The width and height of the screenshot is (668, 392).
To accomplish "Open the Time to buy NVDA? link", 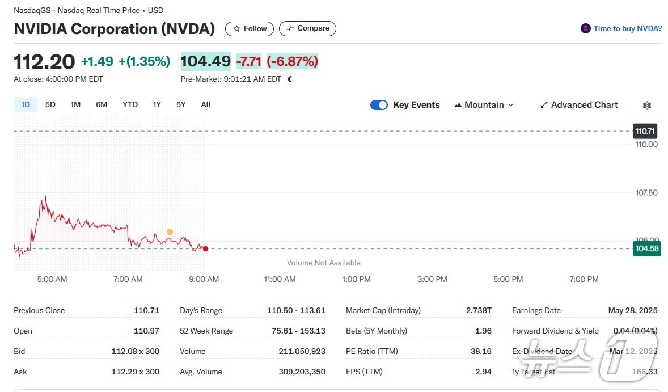I will coord(627,28).
